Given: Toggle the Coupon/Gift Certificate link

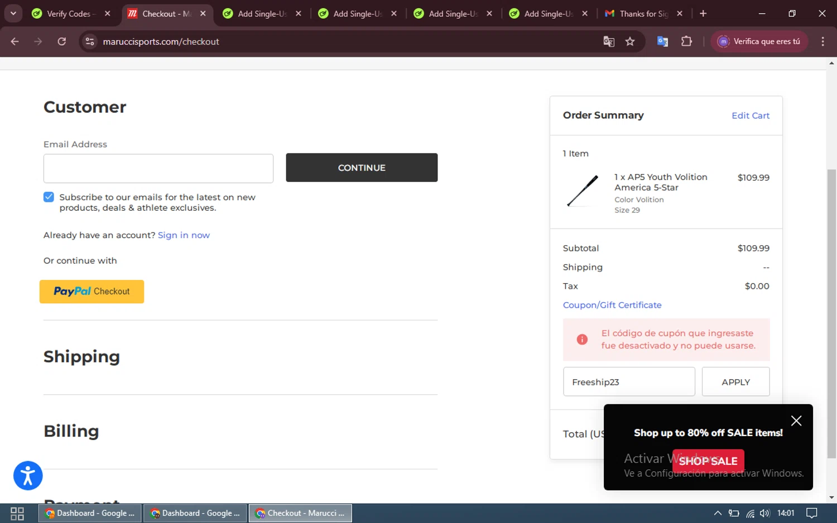Looking at the screenshot, I should (612, 305).
